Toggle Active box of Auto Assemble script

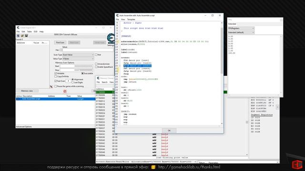coord(18,99)
